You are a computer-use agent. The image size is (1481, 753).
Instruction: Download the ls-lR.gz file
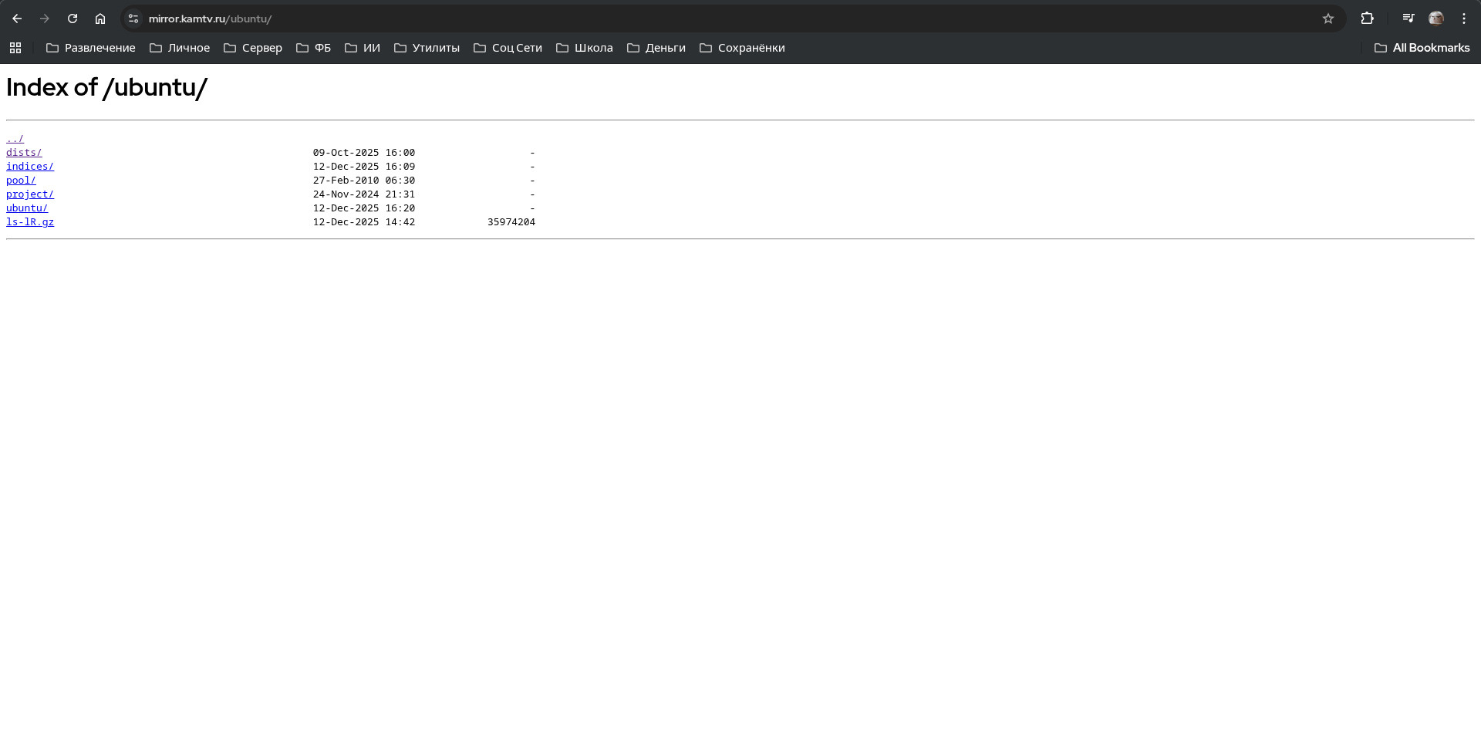coord(30,222)
